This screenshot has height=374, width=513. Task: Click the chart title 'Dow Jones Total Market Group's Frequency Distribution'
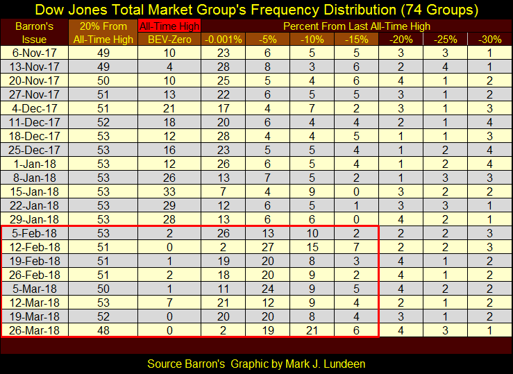pos(256,10)
